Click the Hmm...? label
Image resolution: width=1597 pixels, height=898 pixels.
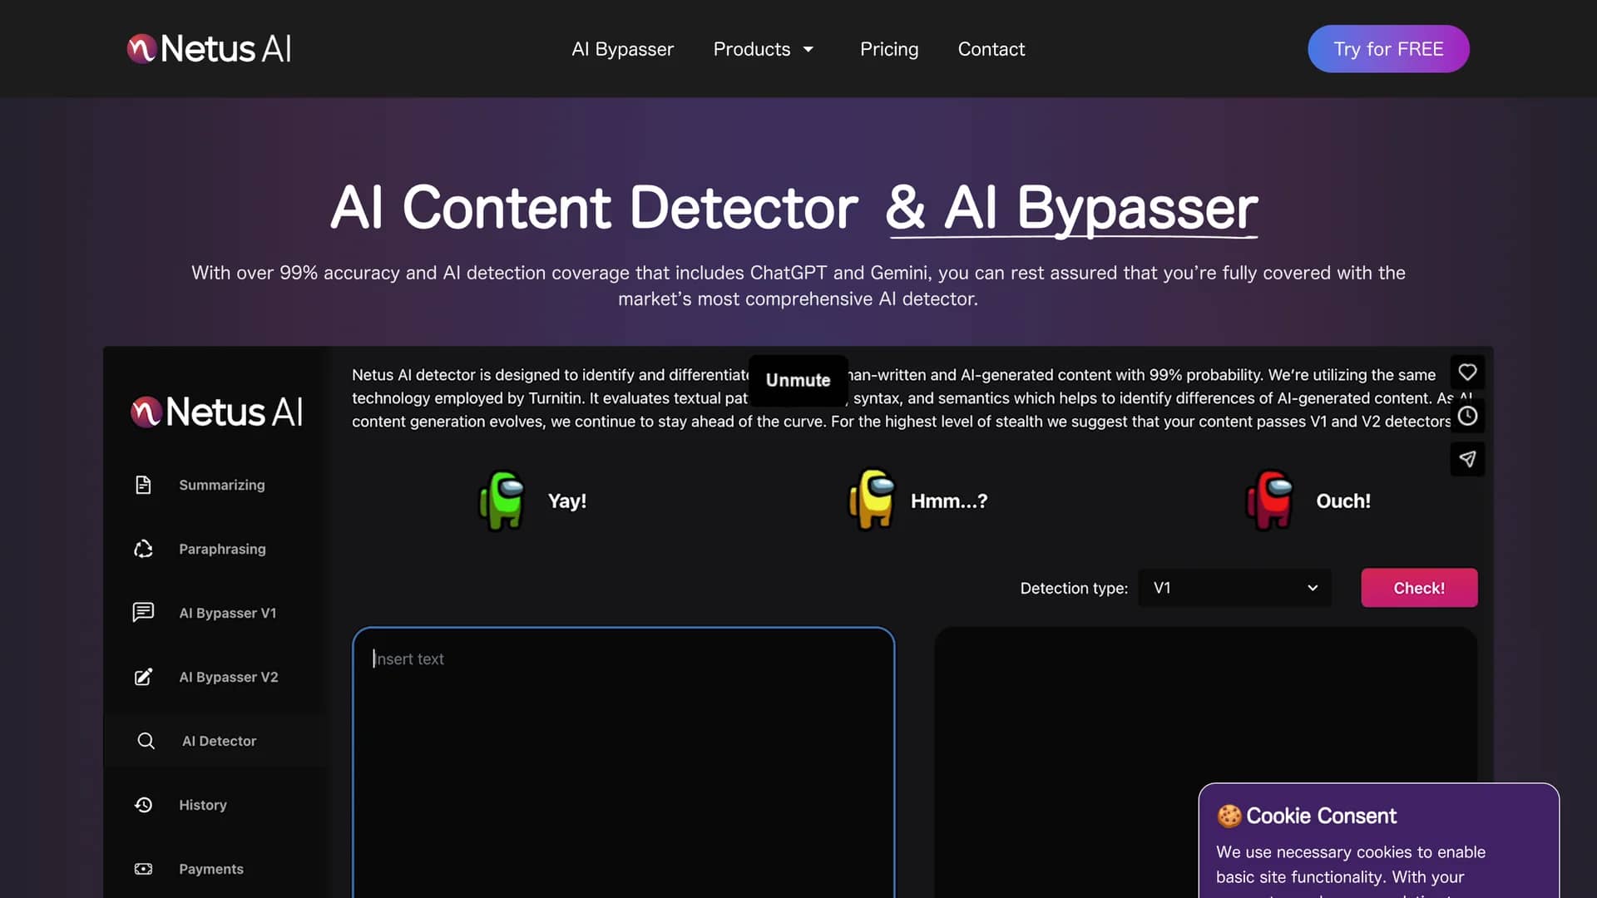pos(948,501)
